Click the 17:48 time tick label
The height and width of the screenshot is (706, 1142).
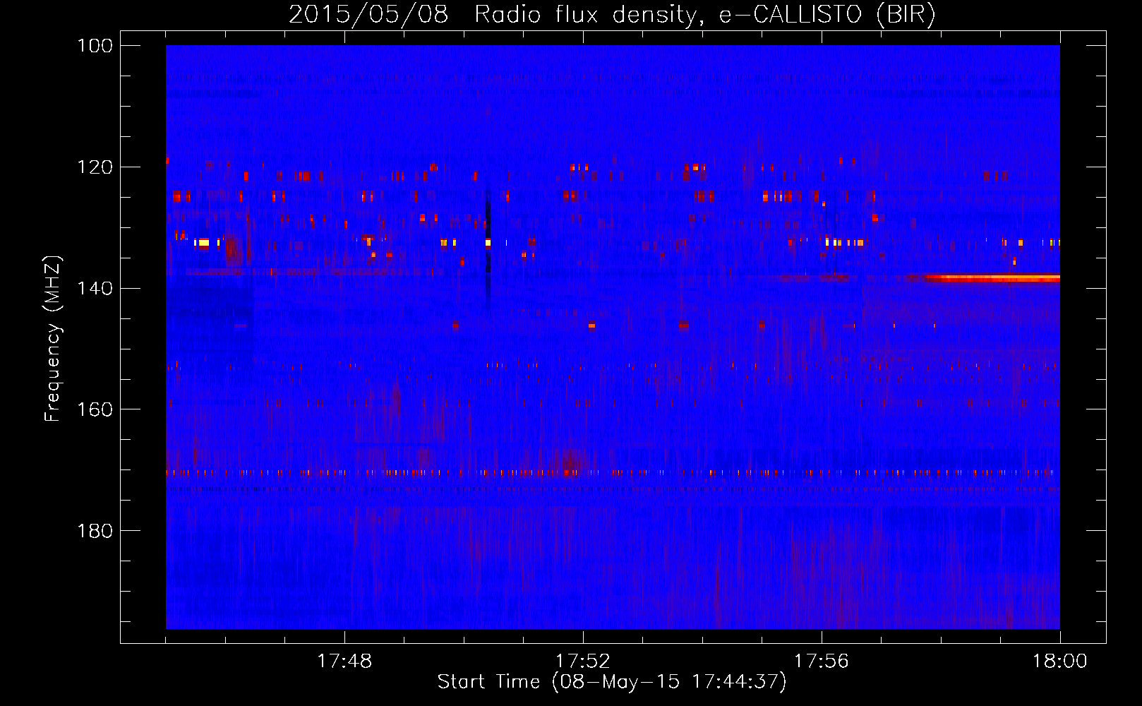pos(344,662)
